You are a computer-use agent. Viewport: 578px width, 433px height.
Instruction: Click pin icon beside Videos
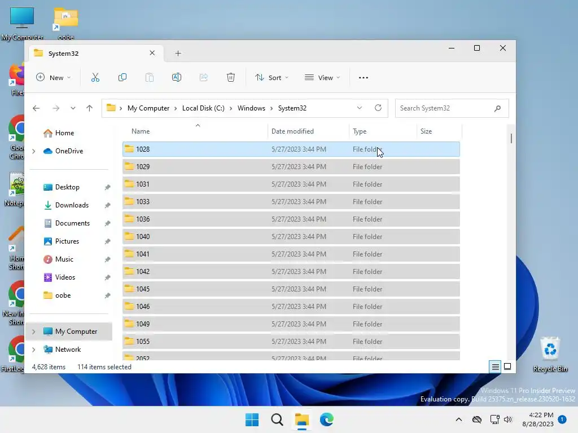click(x=107, y=277)
